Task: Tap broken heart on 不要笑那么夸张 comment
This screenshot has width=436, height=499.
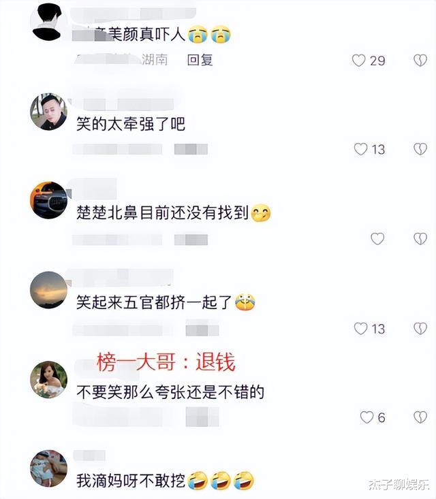Action: [x=420, y=417]
